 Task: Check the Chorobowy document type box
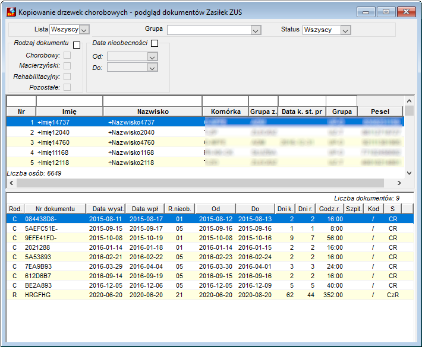click(x=67, y=55)
